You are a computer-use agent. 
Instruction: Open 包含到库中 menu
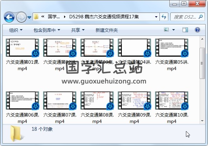point(47,30)
